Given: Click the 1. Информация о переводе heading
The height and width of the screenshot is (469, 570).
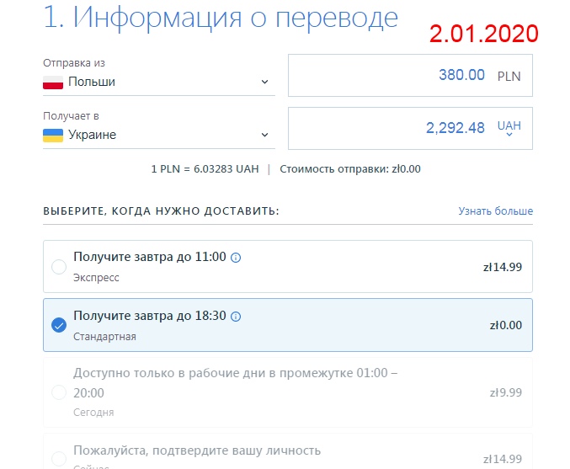Looking at the screenshot, I should [x=221, y=17].
